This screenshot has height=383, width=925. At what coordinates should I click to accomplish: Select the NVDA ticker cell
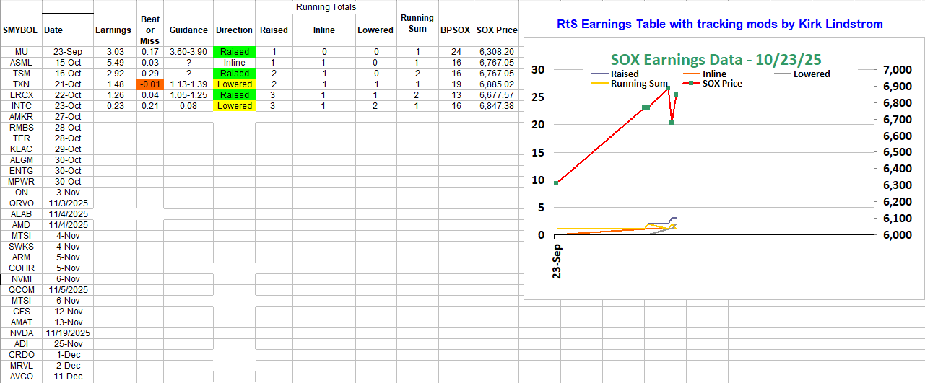21,333
